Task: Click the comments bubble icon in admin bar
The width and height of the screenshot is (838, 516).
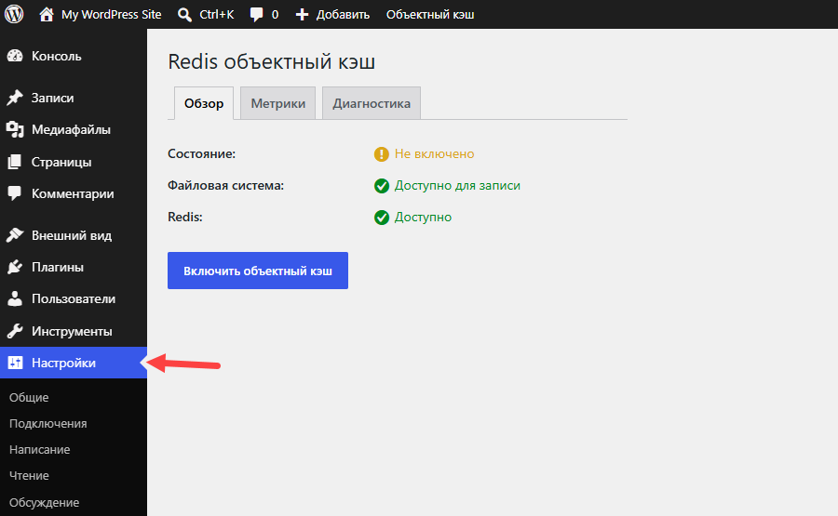Action: (257, 15)
